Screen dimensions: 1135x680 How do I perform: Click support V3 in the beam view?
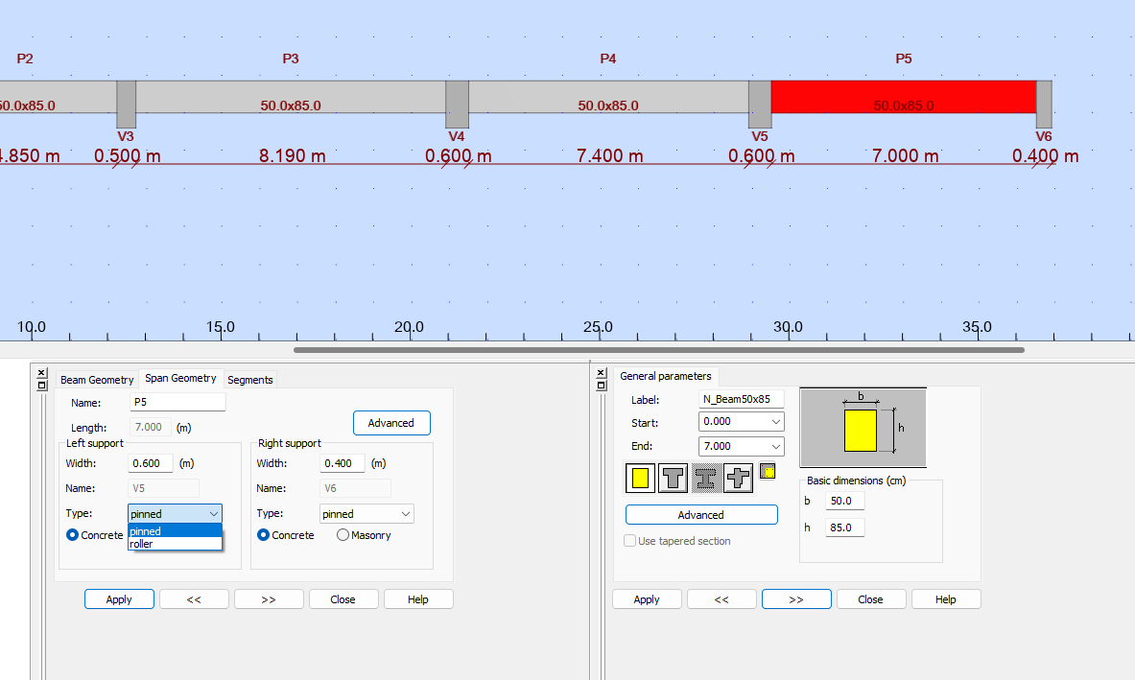[126, 105]
